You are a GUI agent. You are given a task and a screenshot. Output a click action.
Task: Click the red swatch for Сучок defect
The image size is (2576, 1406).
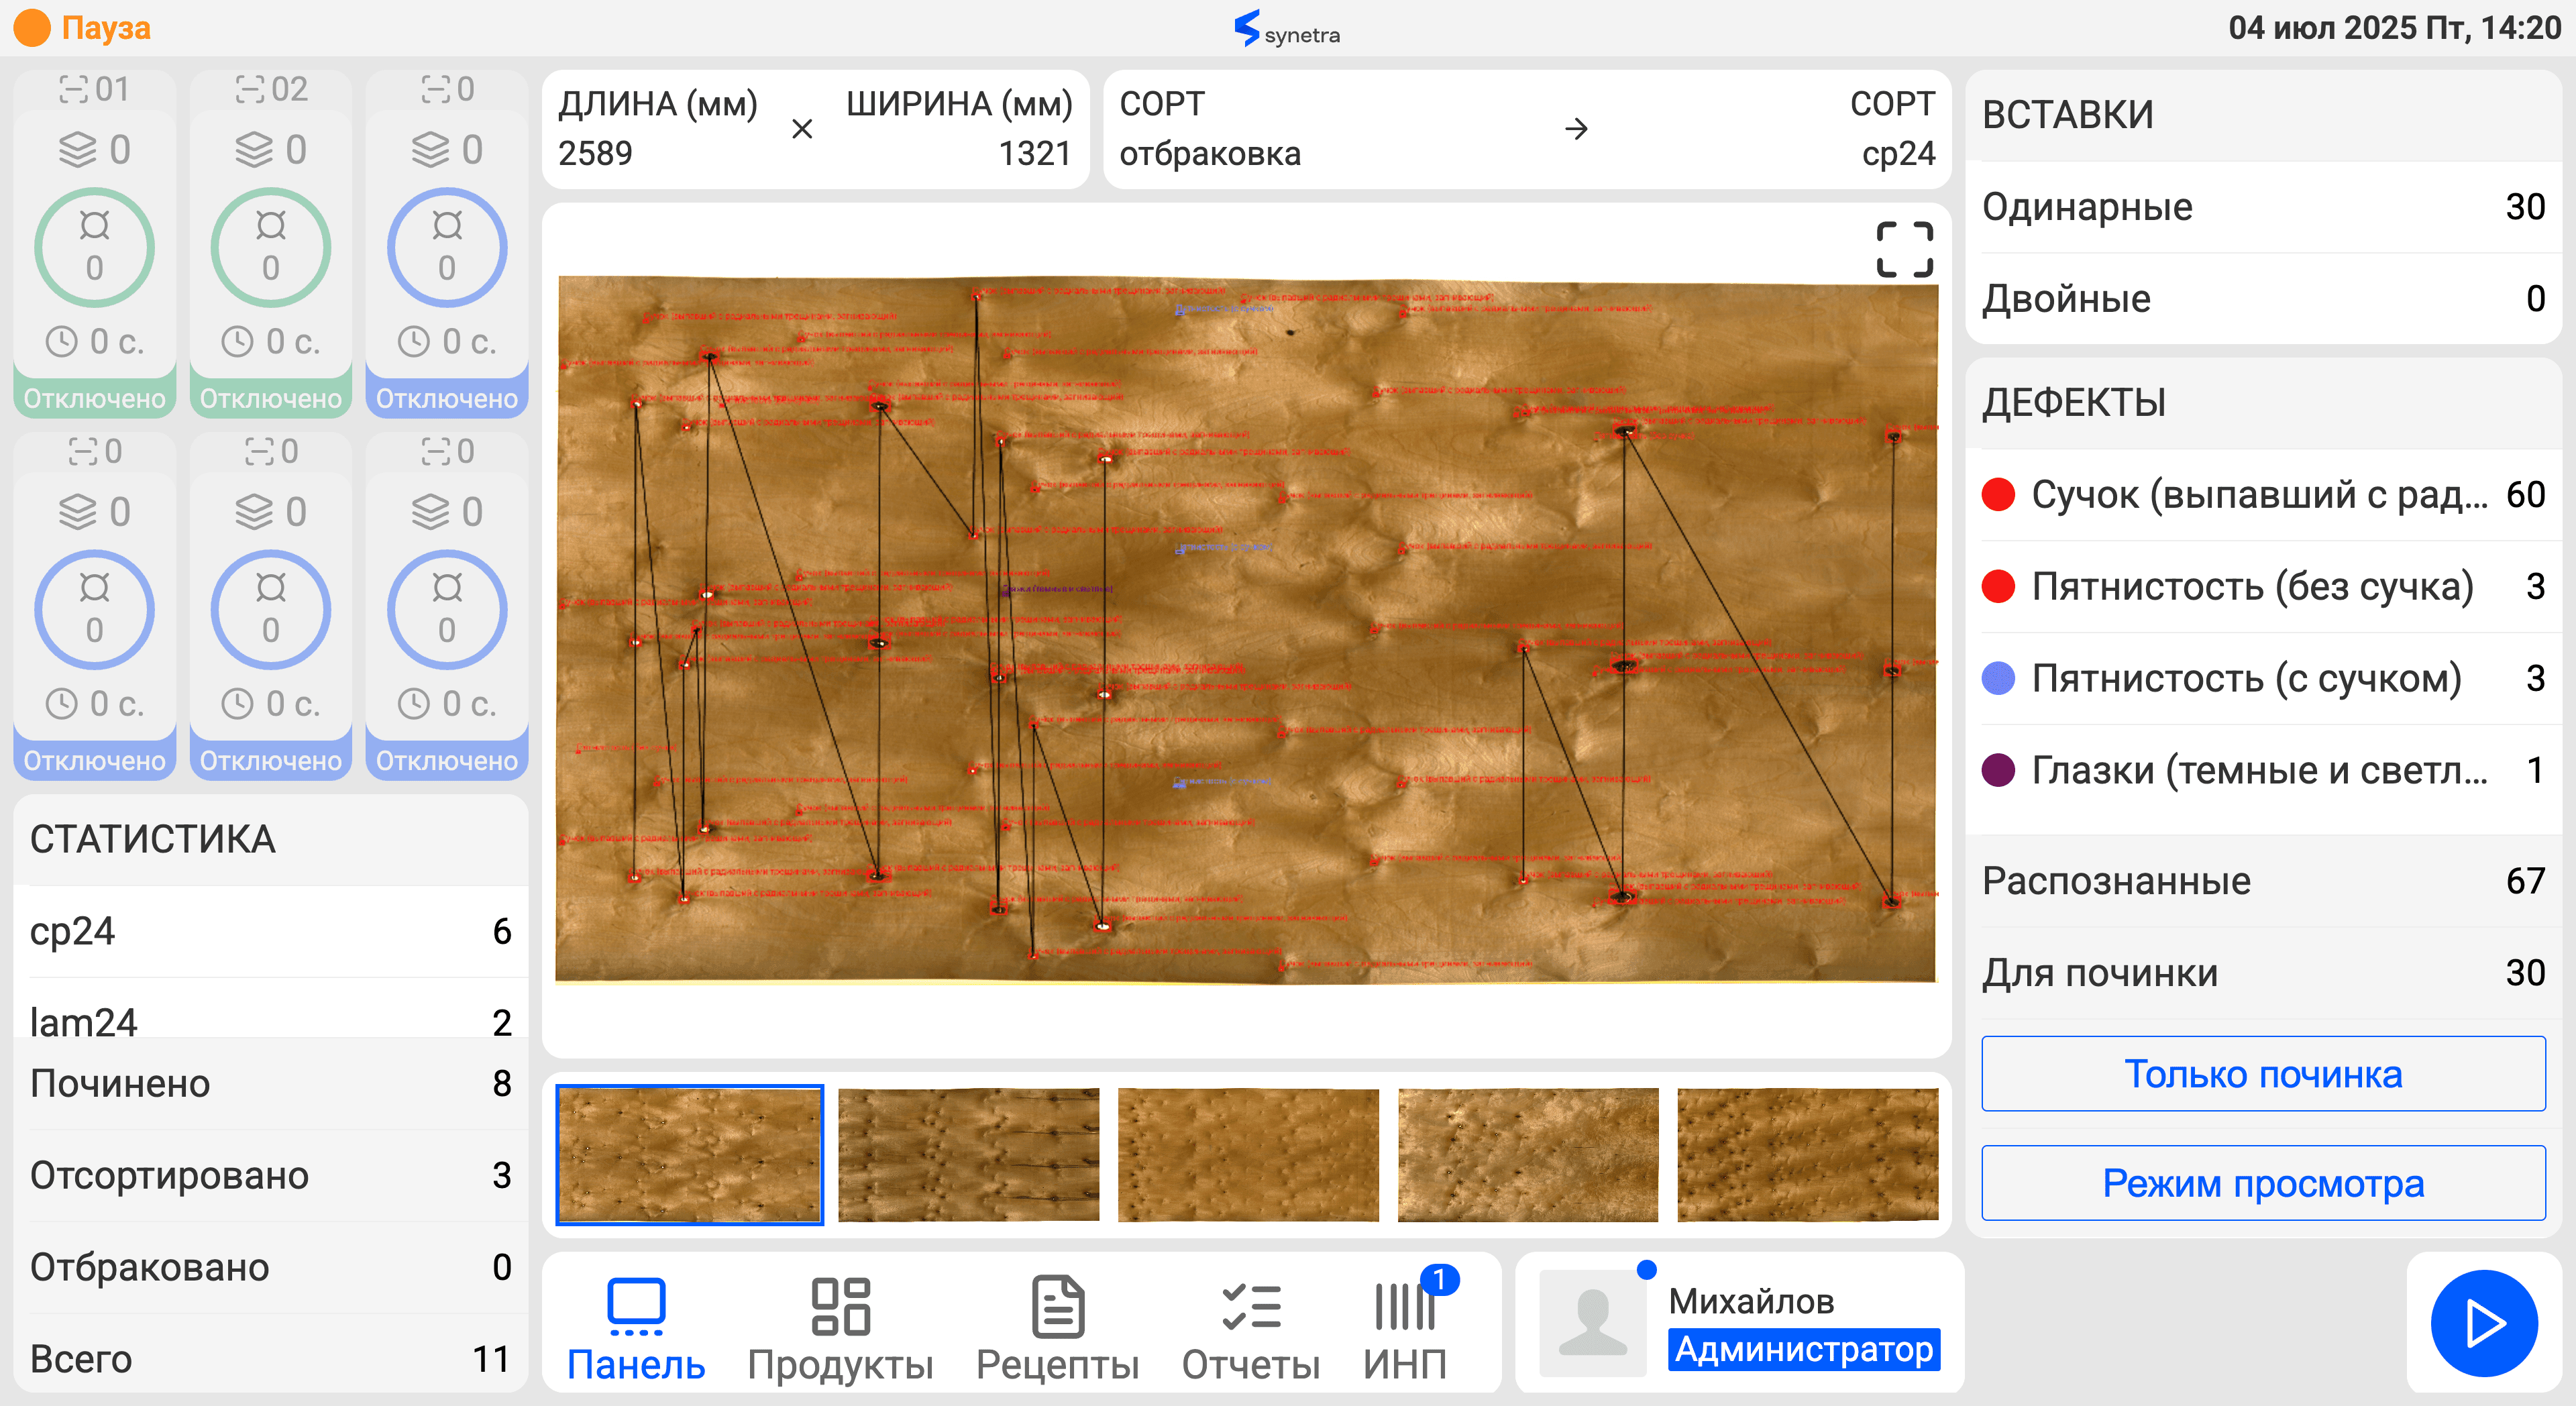click(1998, 494)
